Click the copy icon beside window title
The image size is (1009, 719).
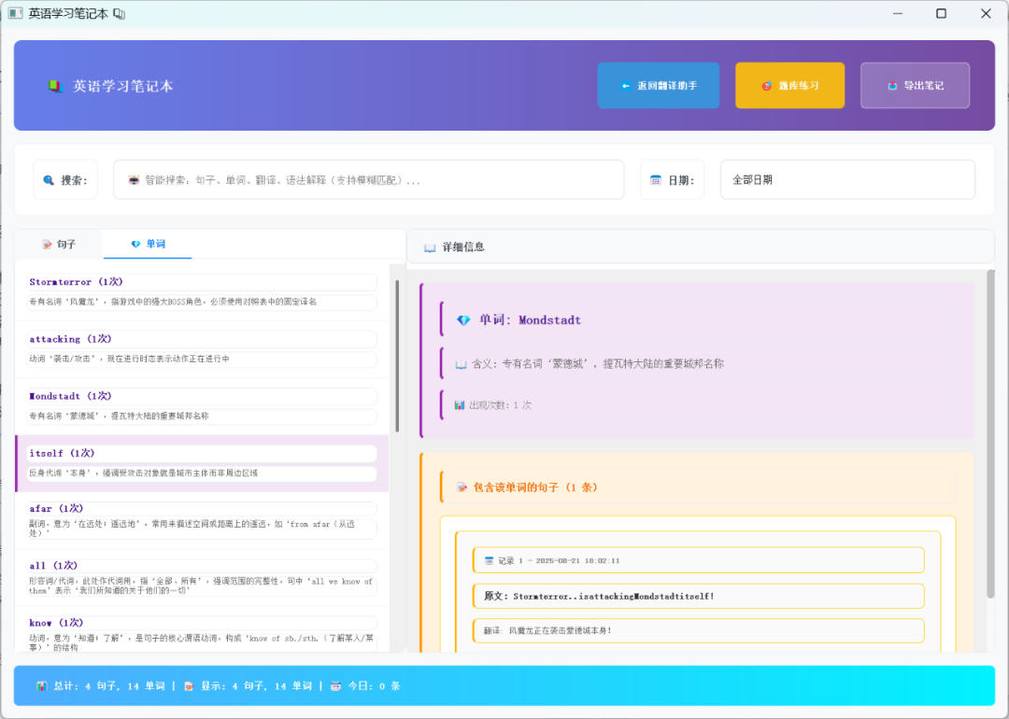coord(119,13)
